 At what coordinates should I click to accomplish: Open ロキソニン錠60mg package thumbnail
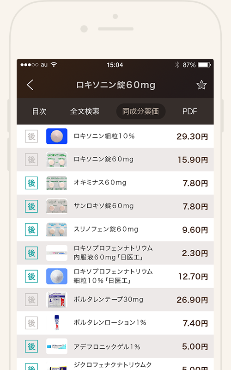[x=56, y=160]
